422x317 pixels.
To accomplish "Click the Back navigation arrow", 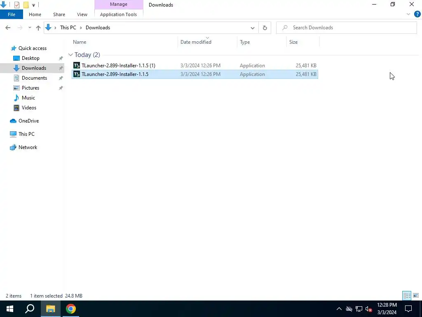I will pyautogui.click(x=8, y=28).
